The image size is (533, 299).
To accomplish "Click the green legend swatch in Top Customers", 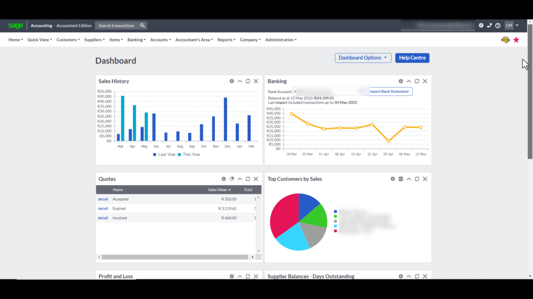I will click(x=336, y=216).
